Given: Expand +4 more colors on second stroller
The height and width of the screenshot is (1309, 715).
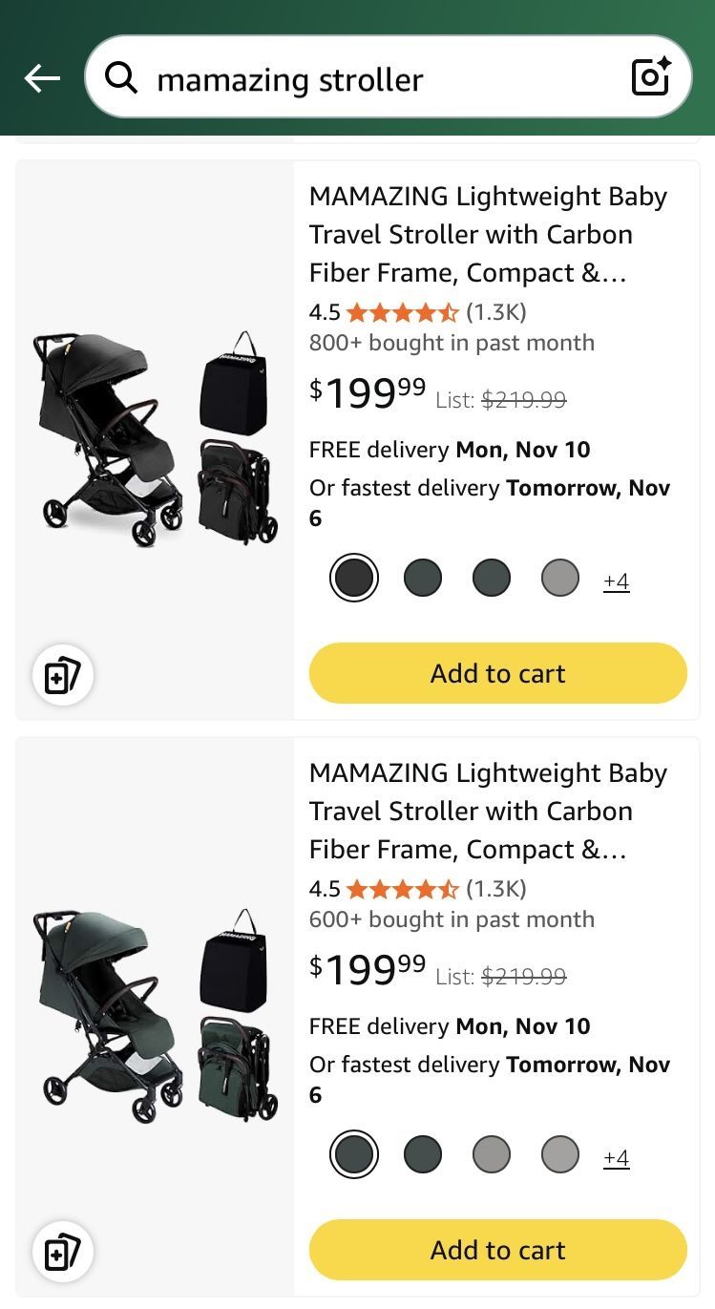Looking at the screenshot, I should click(617, 1158).
